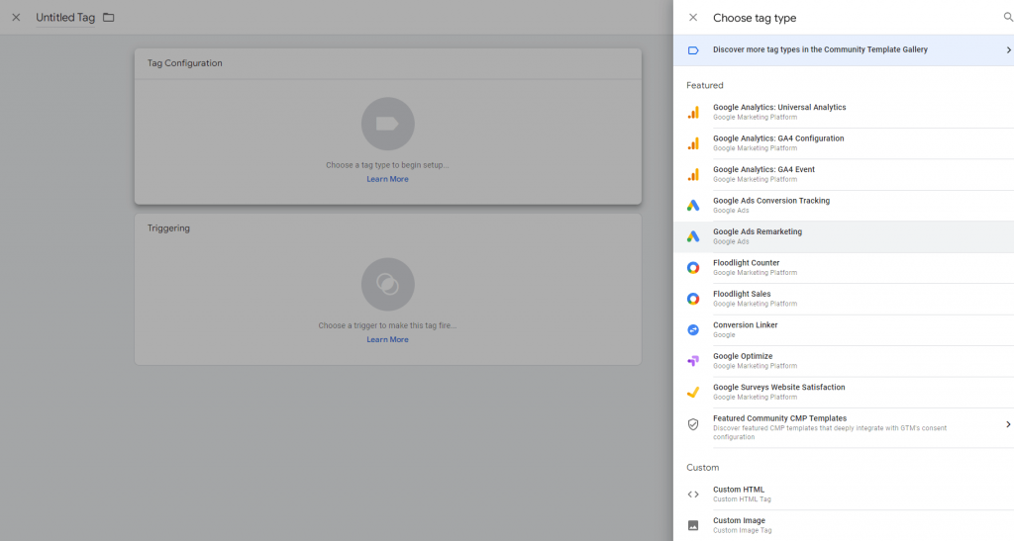Image resolution: width=1014 pixels, height=541 pixels.
Task: Click the tag placeholder icon in Tag Configuration
Action: 387,124
